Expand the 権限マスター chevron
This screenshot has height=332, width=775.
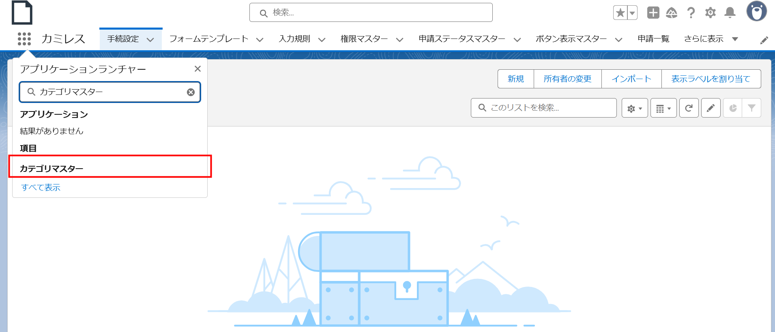(x=400, y=40)
